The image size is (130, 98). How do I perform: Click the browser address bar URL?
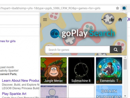(50, 8)
